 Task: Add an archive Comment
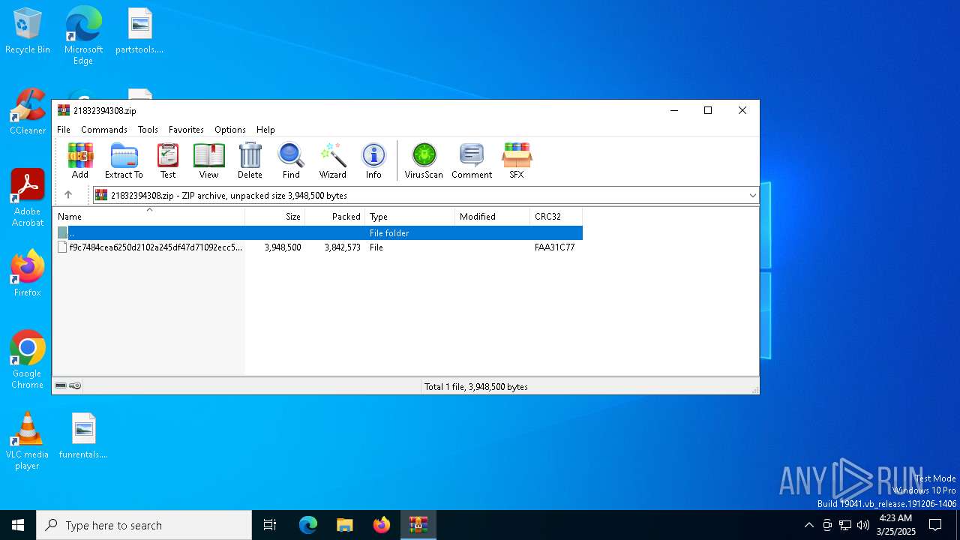click(x=472, y=161)
